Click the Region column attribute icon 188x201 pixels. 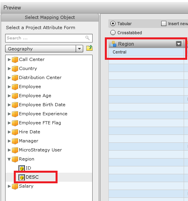pos(114,44)
